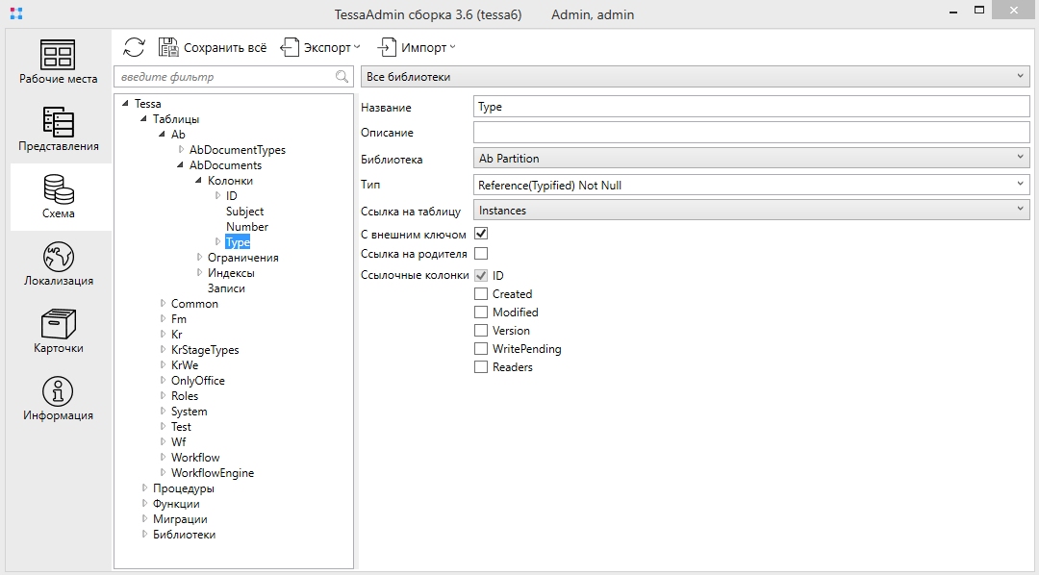
Task: Enable the Ссылка на родителя checkbox
Action: point(481,254)
